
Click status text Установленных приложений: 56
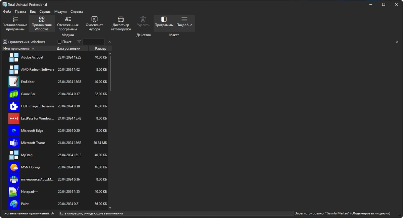(x=29, y=213)
